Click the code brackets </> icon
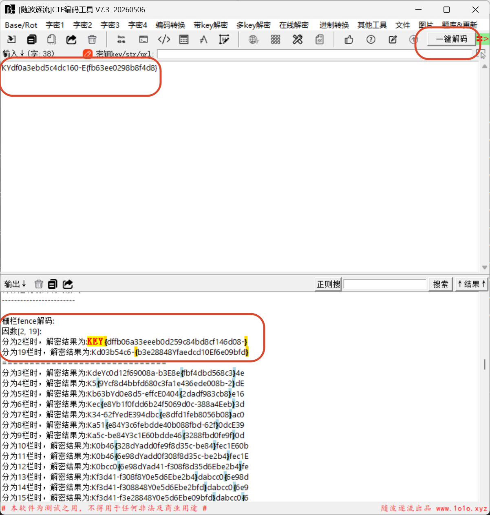Screen dimensions: 490x515 point(164,40)
